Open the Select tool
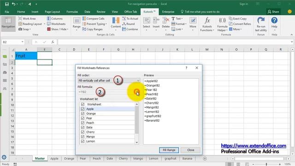295x166 pixels. [x=147, y=24]
